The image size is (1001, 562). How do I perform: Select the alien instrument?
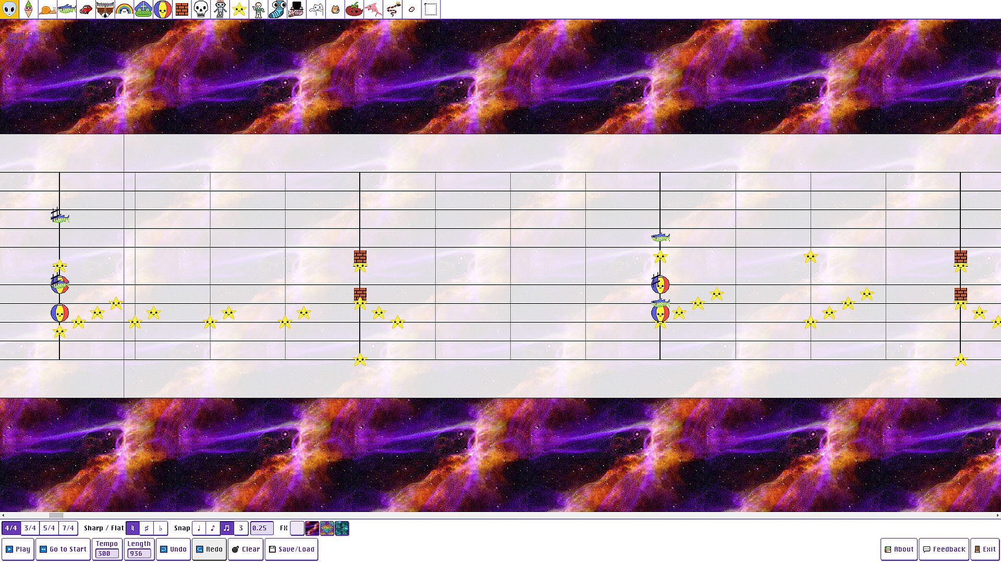point(9,9)
